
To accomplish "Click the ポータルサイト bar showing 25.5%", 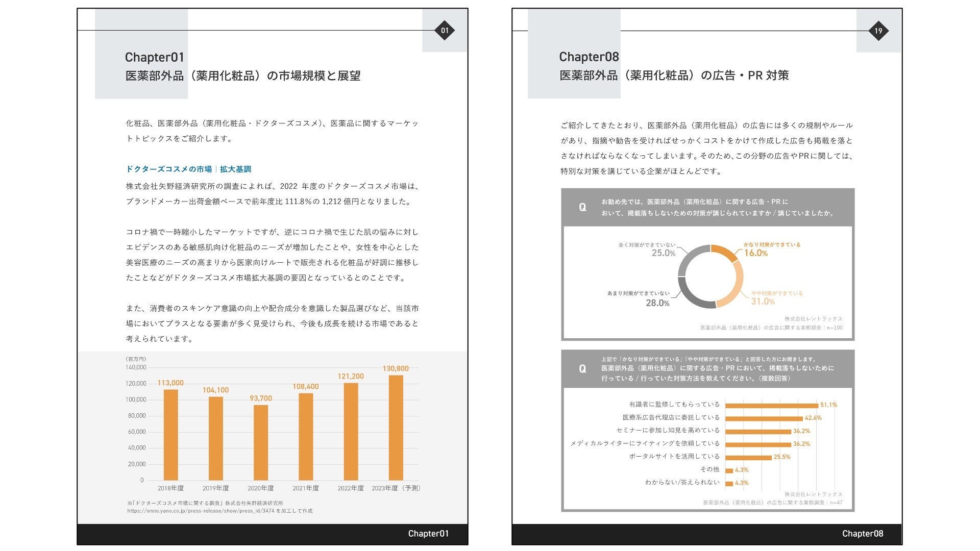I will 748,458.
